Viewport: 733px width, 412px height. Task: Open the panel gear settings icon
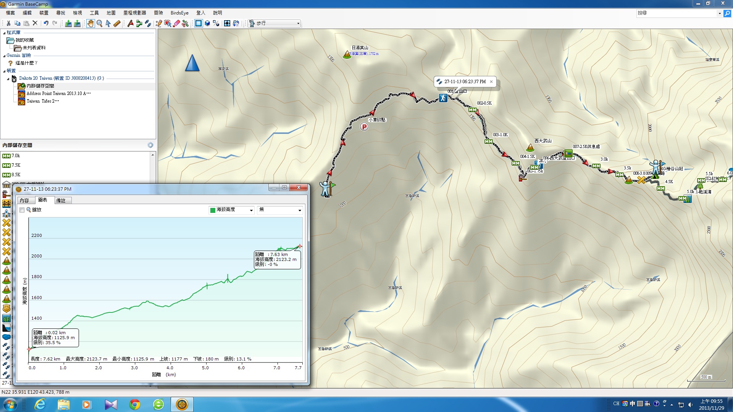tap(150, 145)
